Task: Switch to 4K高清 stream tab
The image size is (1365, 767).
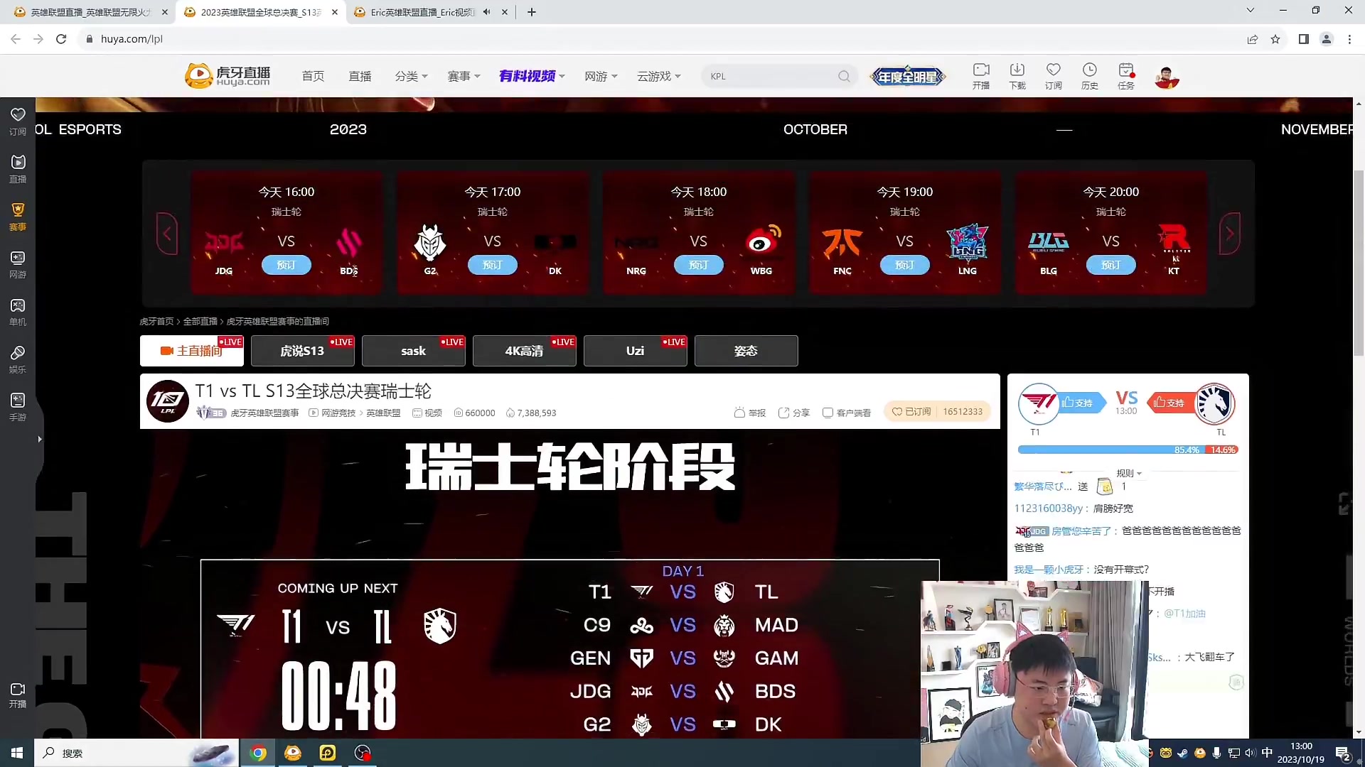Action: coord(525,351)
